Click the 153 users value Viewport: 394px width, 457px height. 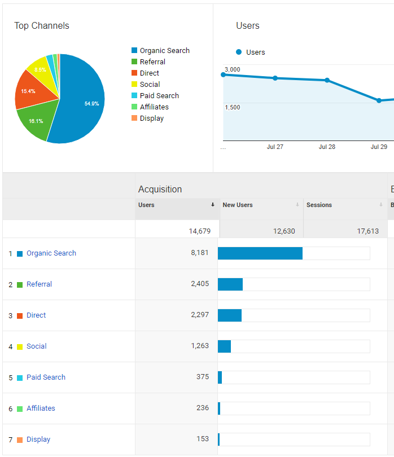[203, 438]
